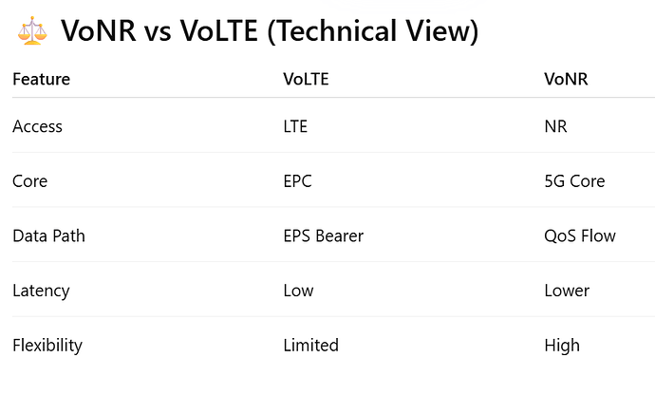Select the High flexibility cell
Image resolution: width=655 pixels, height=395 pixels.
(562, 346)
